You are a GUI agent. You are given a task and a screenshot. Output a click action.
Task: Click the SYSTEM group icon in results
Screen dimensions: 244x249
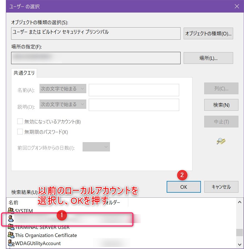click(11, 211)
